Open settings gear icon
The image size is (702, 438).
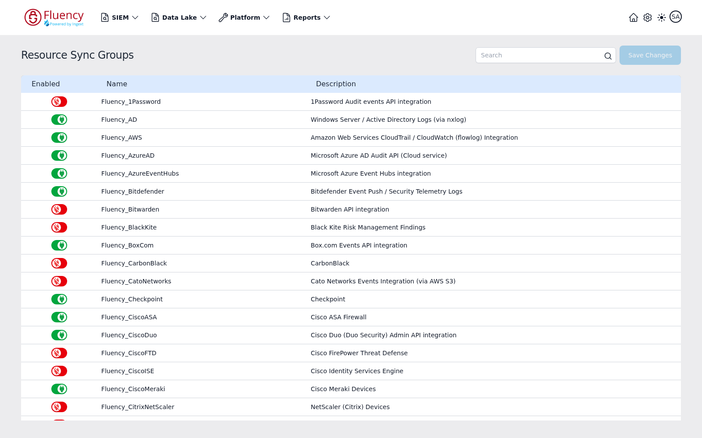(x=648, y=18)
